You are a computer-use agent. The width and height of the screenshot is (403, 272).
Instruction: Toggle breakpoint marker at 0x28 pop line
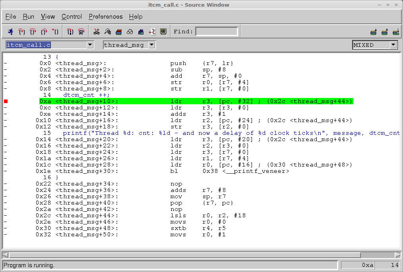pyautogui.click(x=6, y=203)
